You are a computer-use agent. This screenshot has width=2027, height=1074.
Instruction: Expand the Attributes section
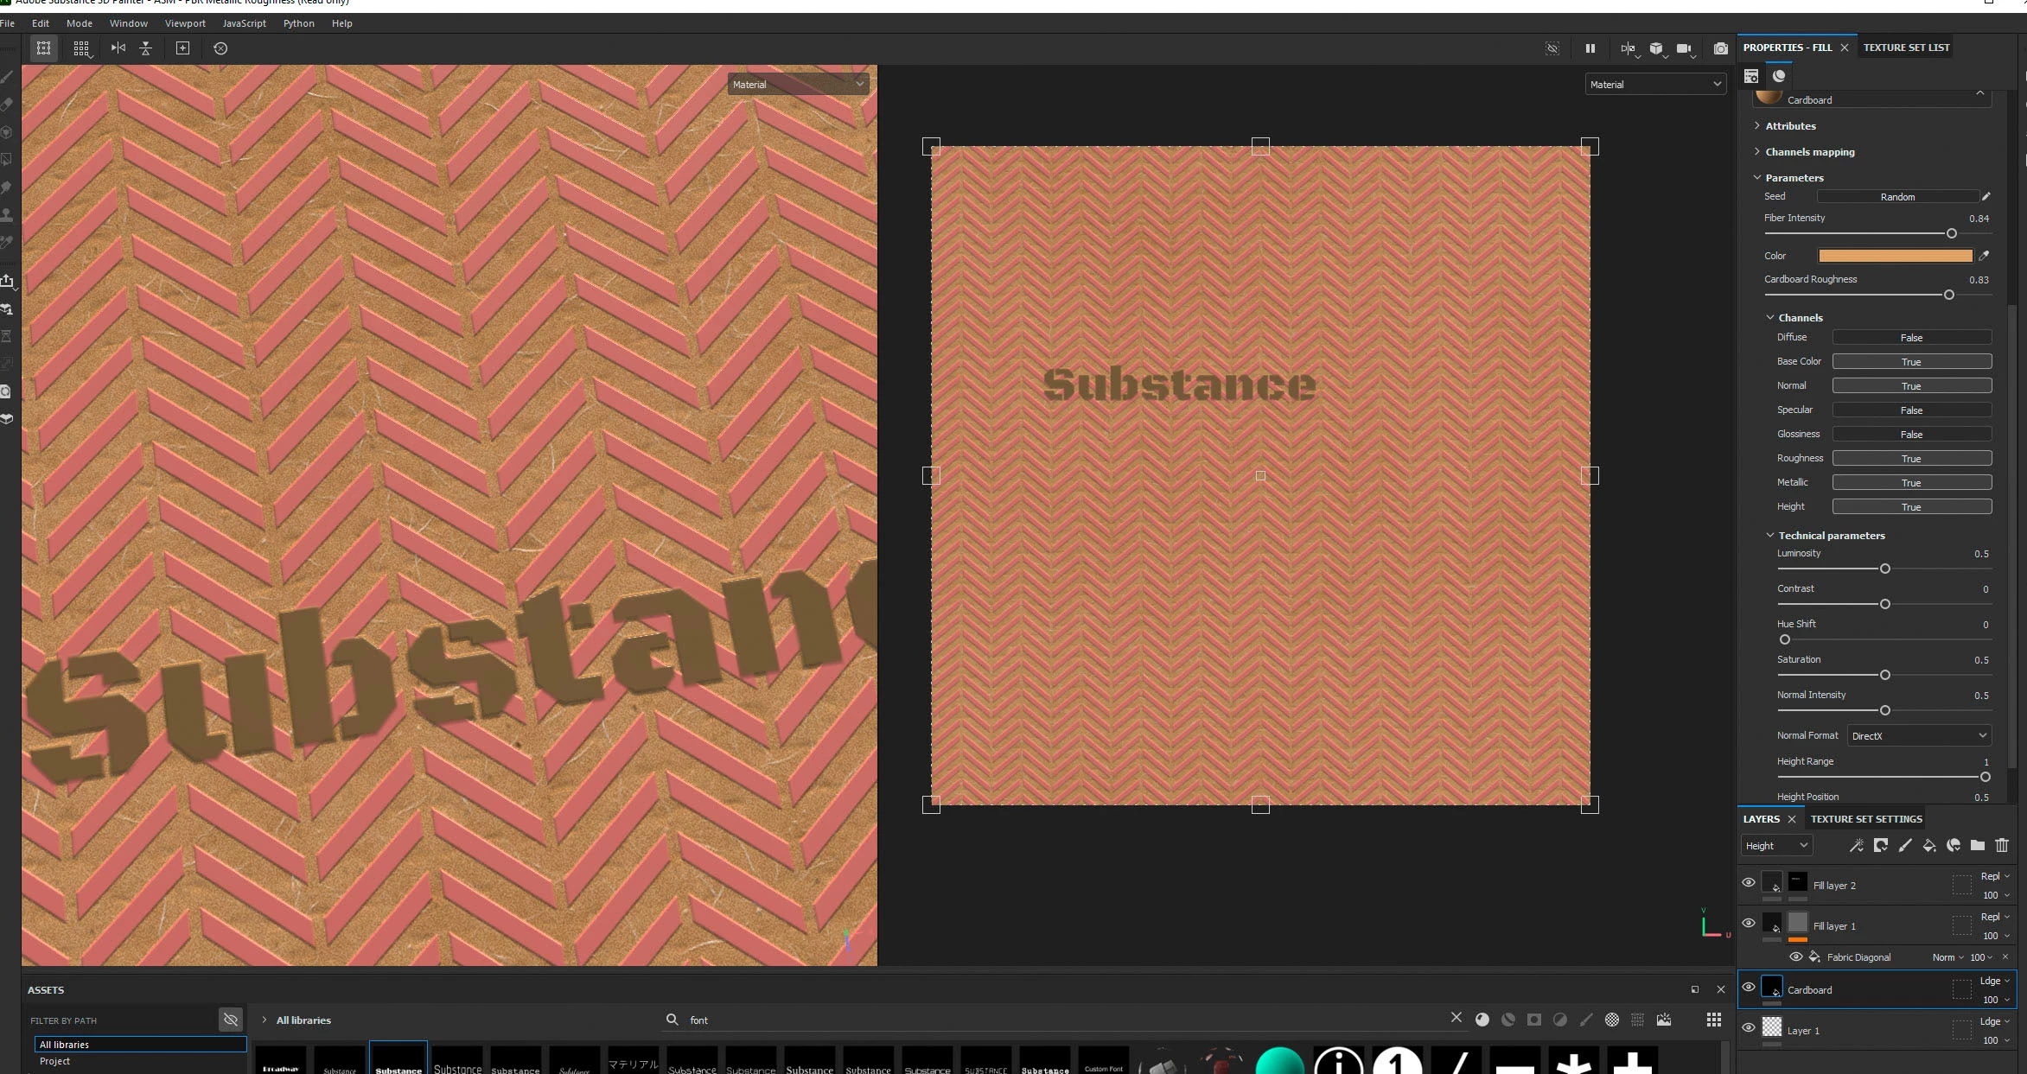(x=1789, y=125)
